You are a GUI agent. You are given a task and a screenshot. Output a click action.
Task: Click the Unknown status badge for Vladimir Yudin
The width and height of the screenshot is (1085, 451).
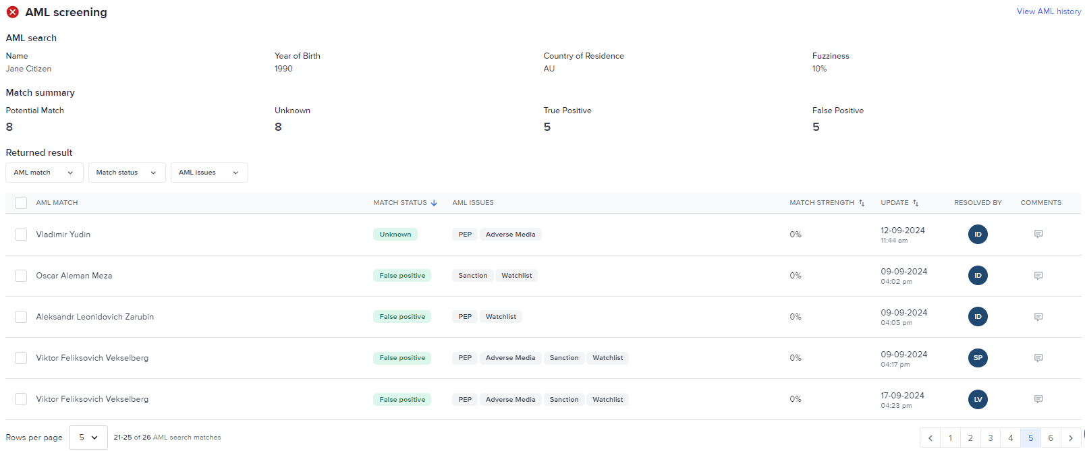click(x=395, y=235)
